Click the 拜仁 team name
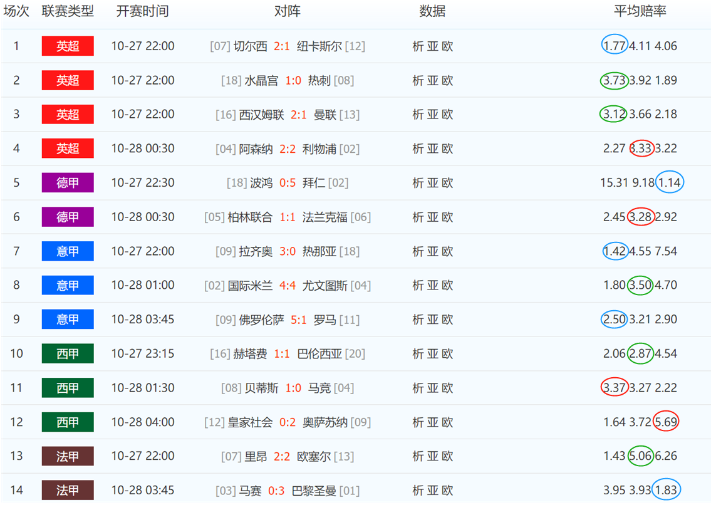This screenshot has width=711, height=505. pos(314,183)
